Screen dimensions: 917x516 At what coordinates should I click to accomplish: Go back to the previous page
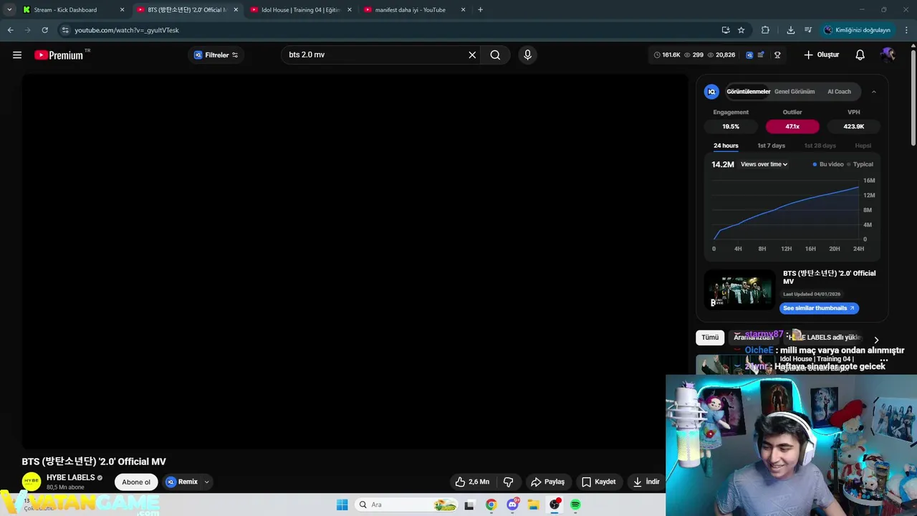point(10,30)
